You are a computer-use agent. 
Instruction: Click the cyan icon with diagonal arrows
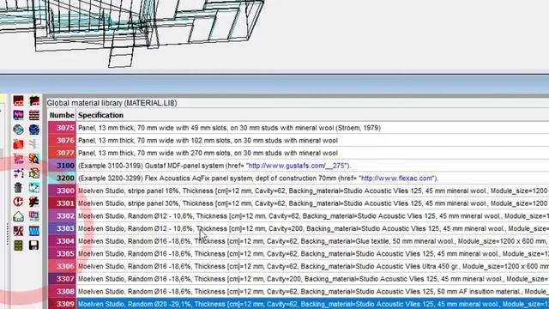click(34, 187)
